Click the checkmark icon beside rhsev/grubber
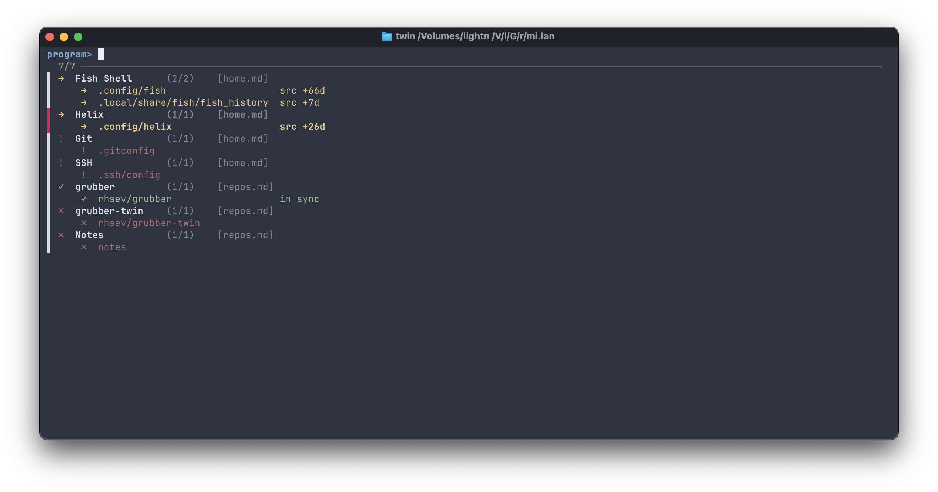The image size is (938, 492). tap(84, 199)
